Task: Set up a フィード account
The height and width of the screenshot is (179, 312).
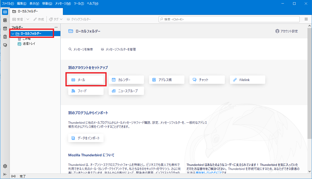Action: tap(86, 91)
